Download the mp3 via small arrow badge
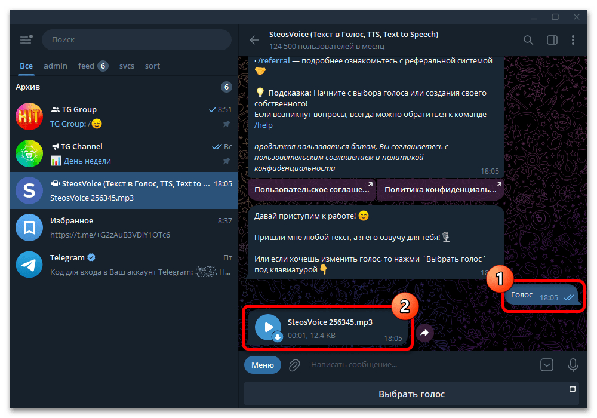The height and width of the screenshot is (418, 597). (x=278, y=337)
